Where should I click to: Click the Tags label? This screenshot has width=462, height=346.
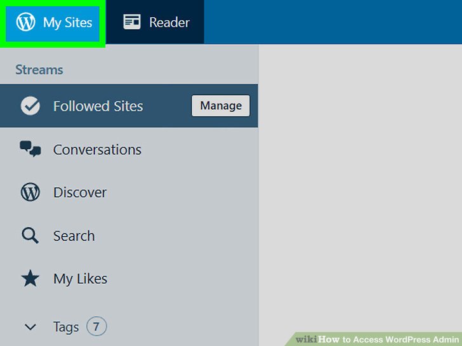[x=66, y=327]
